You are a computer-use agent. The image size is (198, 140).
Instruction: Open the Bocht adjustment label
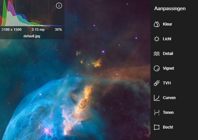tap(168, 127)
